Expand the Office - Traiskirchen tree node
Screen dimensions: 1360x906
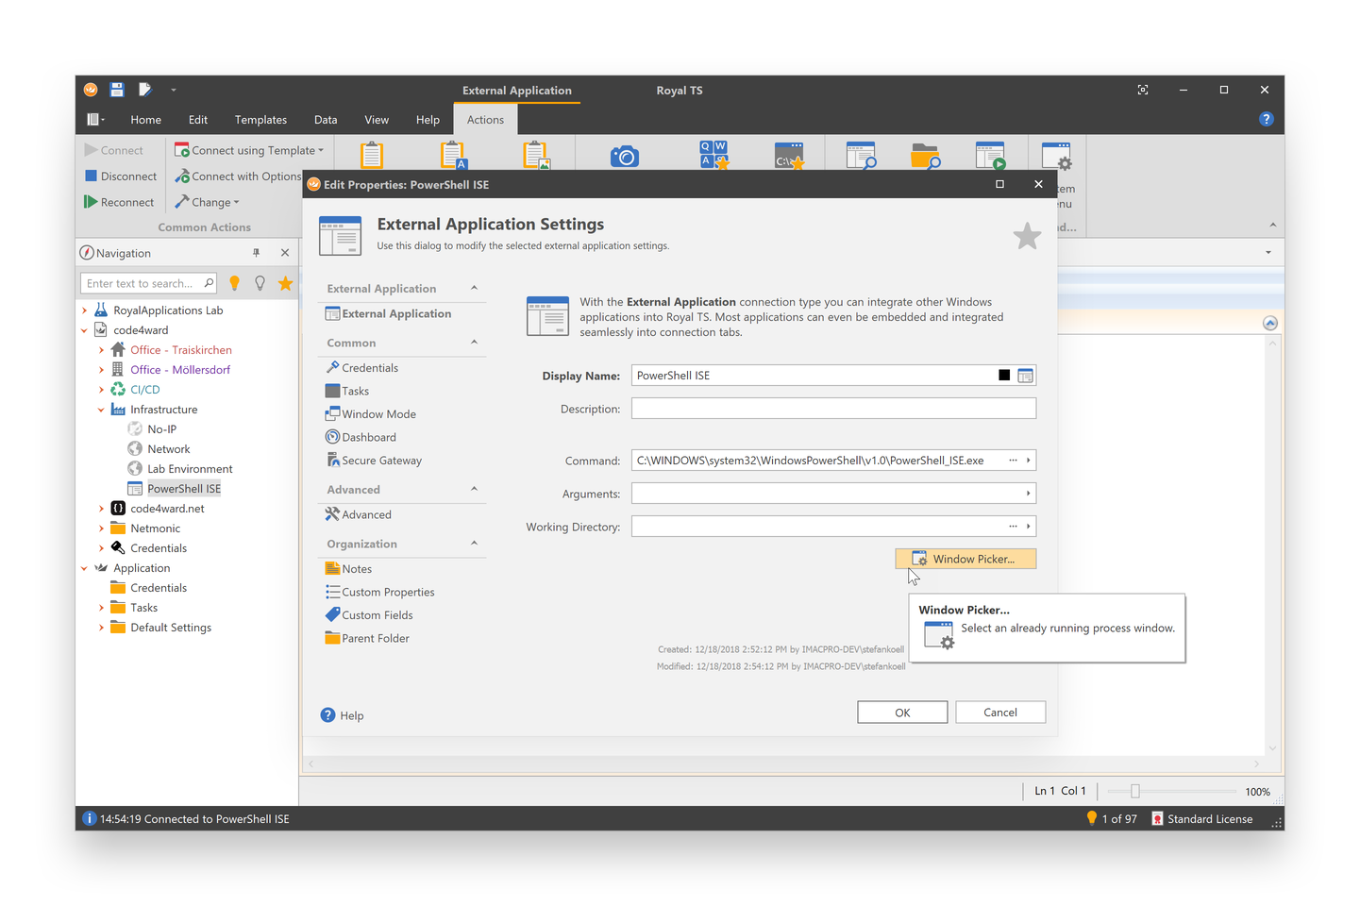(x=102, y=349)
